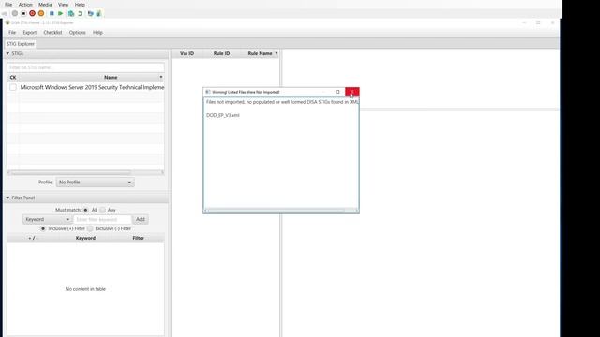Sort by the CK column header
The height and width of the screenshot is (337, 600).
13,77
